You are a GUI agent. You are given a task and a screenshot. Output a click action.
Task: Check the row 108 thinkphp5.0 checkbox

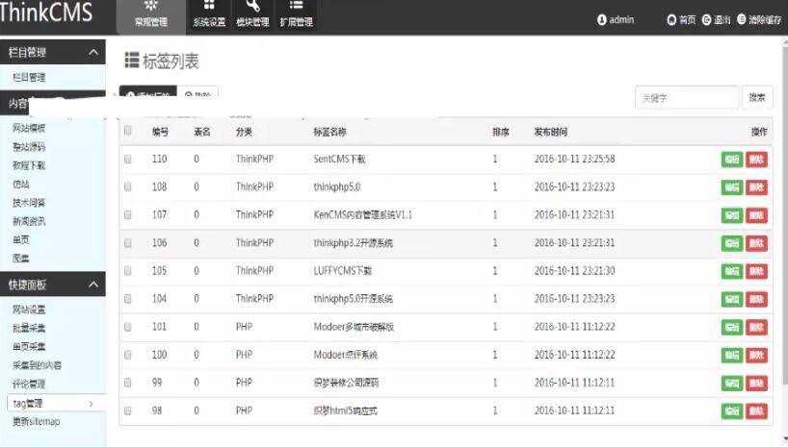click(128, 187)
